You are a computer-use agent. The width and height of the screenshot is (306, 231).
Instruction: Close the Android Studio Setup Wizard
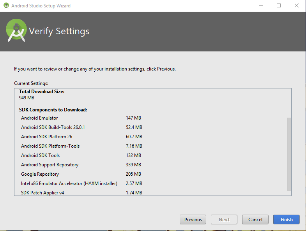296,6
